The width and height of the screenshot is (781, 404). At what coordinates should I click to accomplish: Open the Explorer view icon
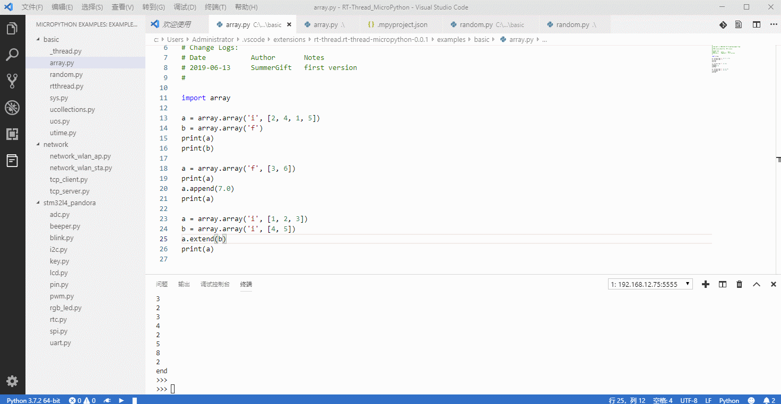point(12,30)
